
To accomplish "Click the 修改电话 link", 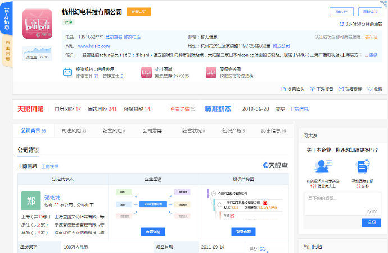I will pyautogui.click(x=132, y=37).
